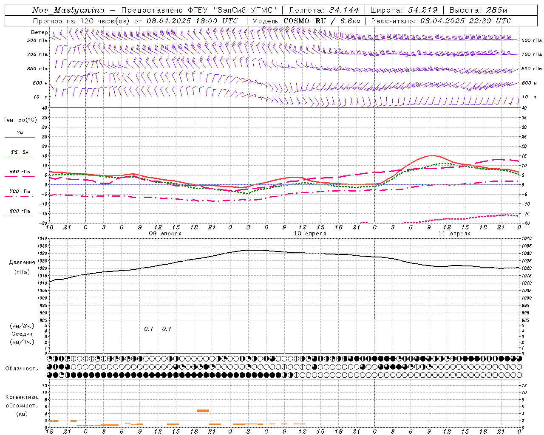Click the '(км)' unit label for convective clouds

[22, 414]
